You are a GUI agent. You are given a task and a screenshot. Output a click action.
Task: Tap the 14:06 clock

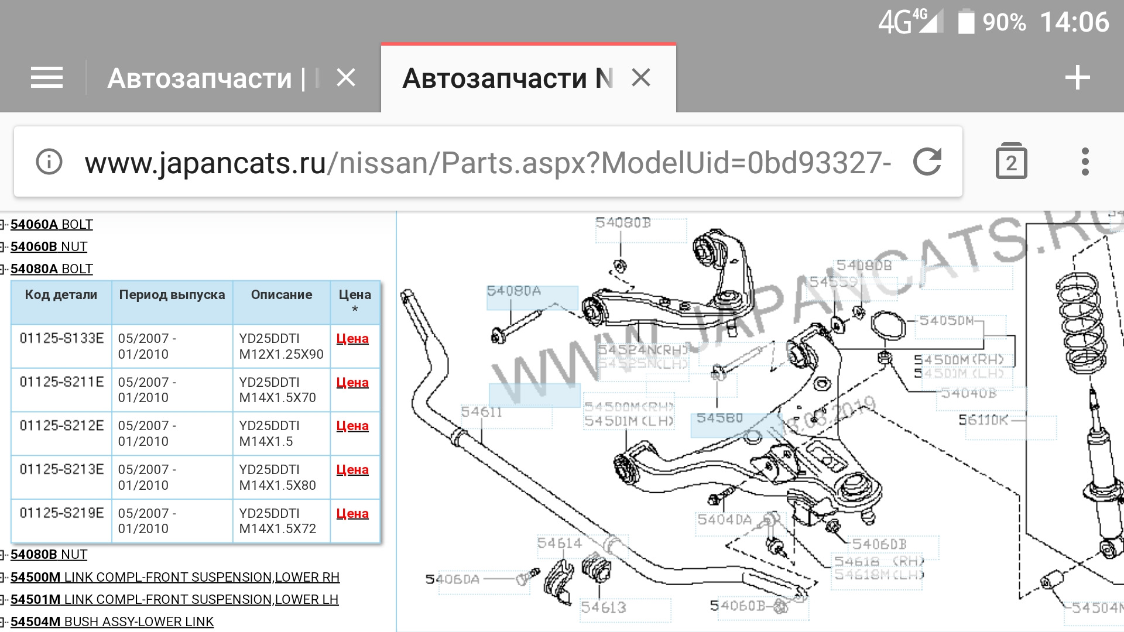(1074, 22)
